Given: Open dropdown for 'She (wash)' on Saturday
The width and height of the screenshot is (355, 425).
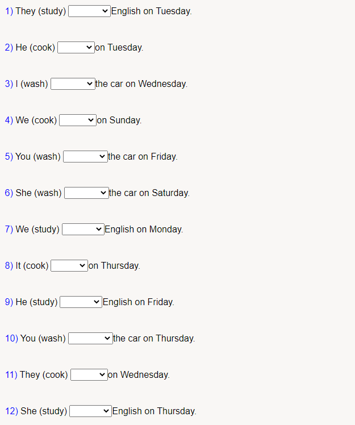Looking at the screenshot, I should 86,193.
